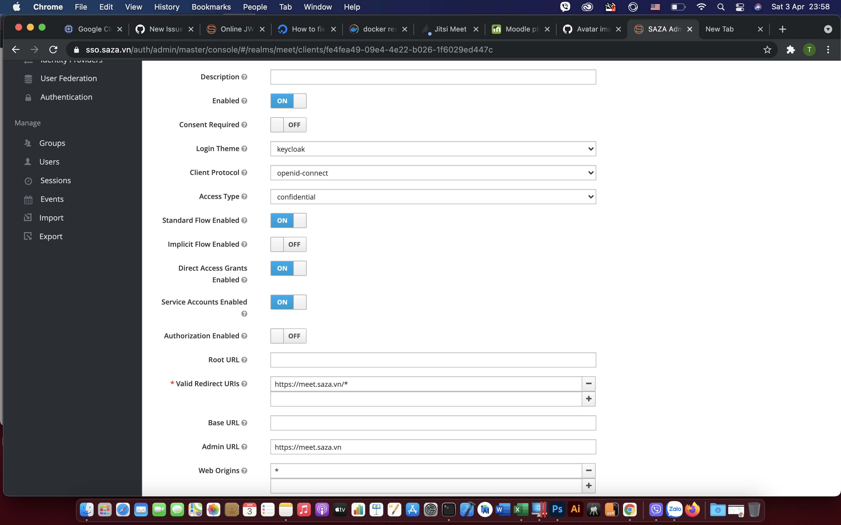Open the Bookmarks menu in menu bar
The height and width of the screenshot is (525, 841).
tap(211, 7)
